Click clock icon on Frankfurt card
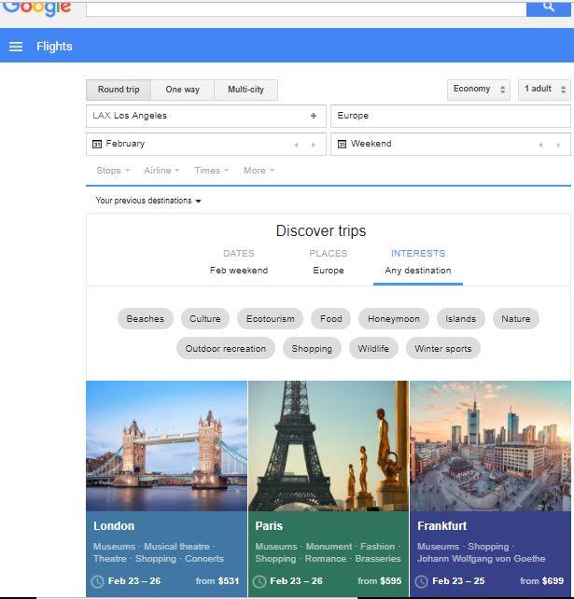 422,582
